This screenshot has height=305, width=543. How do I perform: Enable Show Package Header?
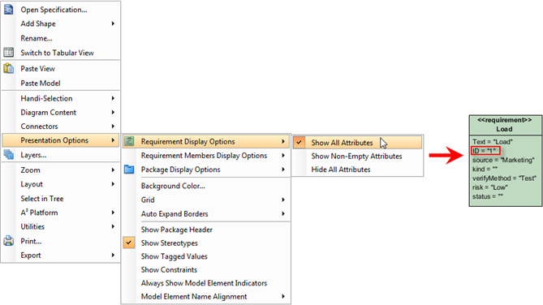(177, 230)
